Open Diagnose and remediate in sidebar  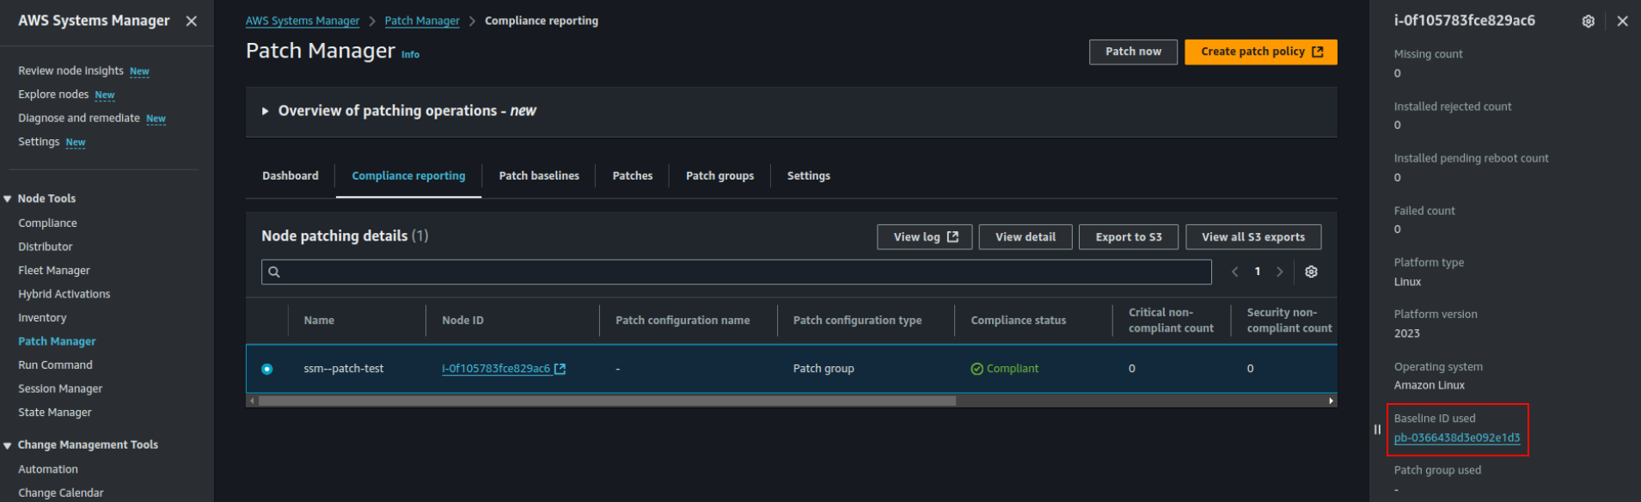79,118
